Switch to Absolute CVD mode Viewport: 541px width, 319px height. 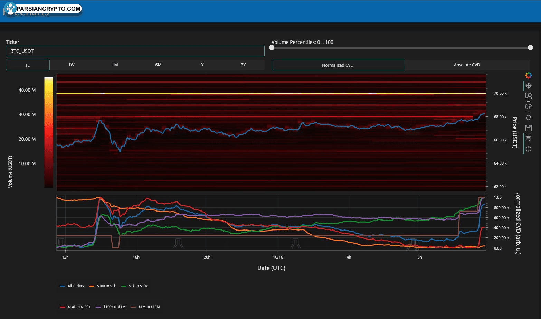coord(467,65)
